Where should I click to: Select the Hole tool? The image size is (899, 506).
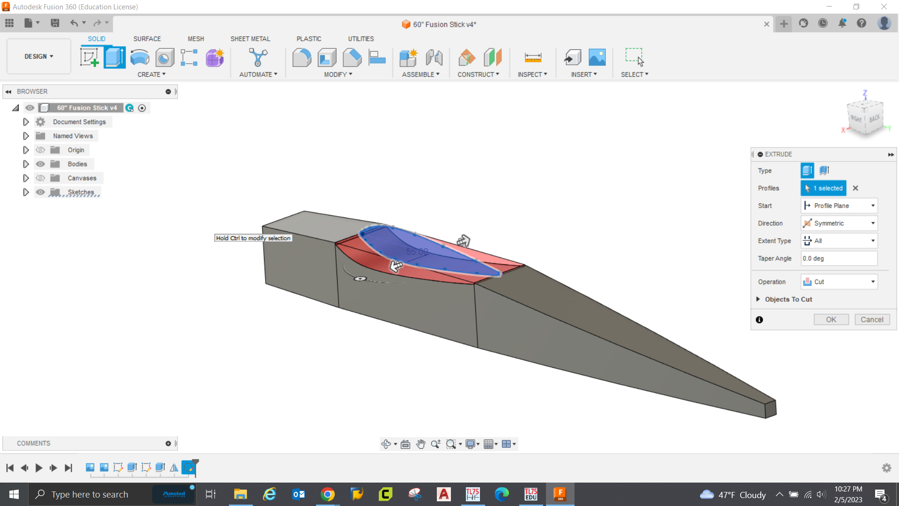click(x=163, y=57)
